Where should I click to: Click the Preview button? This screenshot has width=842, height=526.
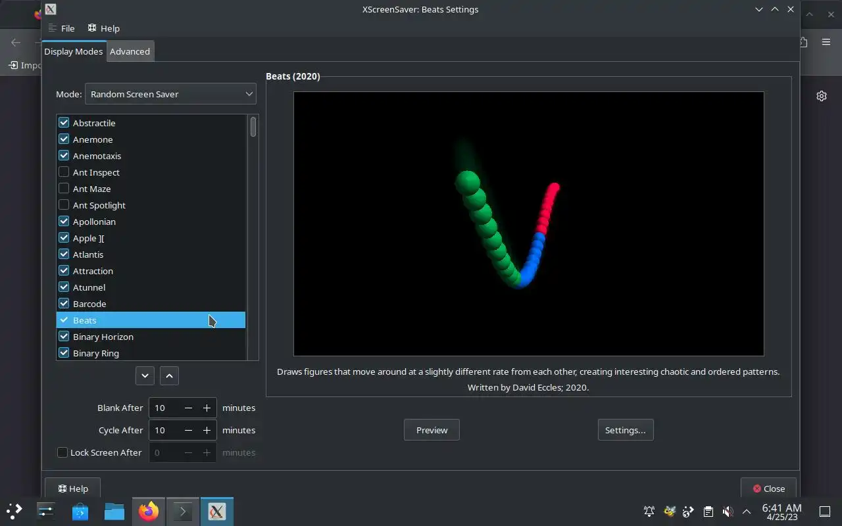432,430
